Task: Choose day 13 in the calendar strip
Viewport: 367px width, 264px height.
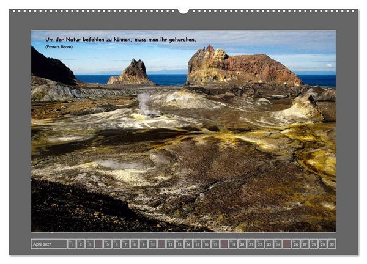Action: (x=179, y=244)
